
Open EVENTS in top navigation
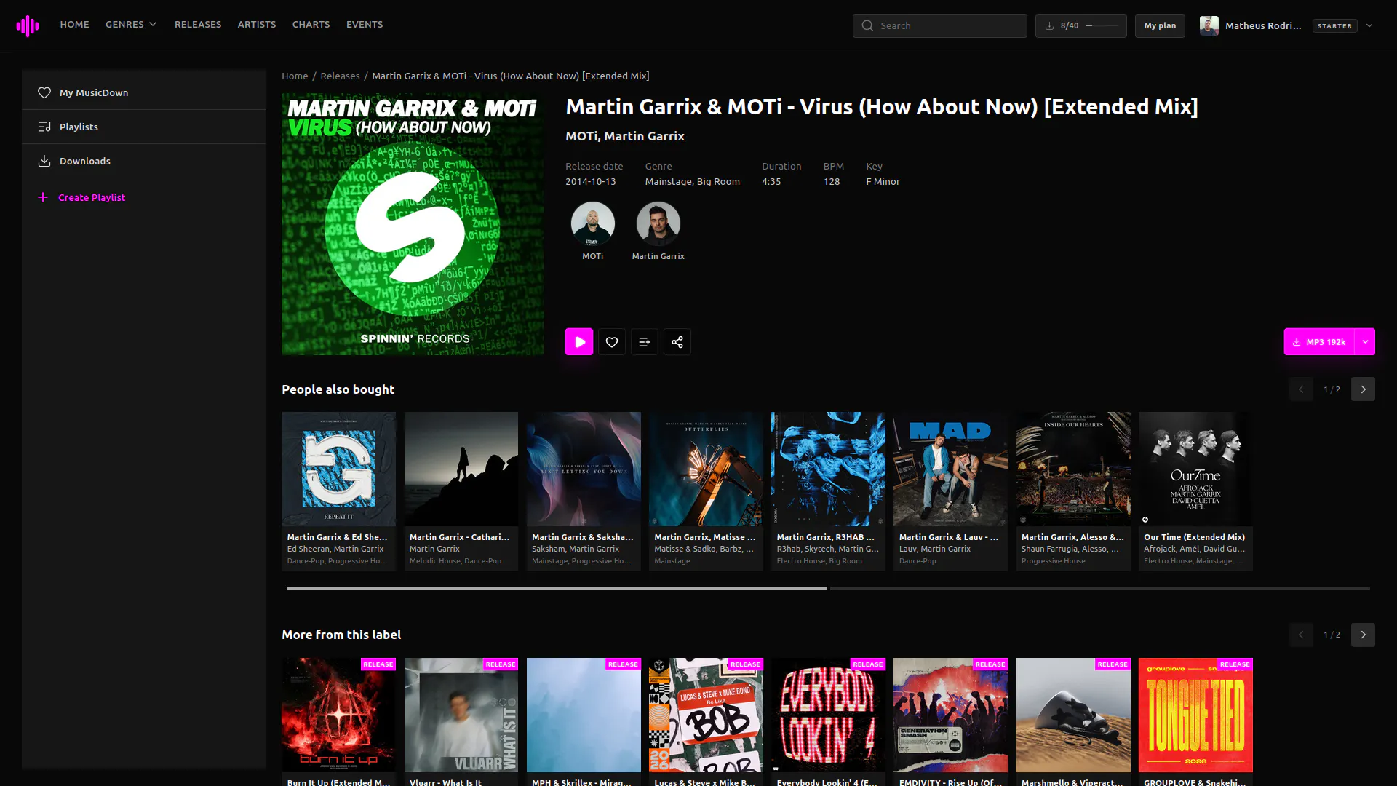(365, 24)
